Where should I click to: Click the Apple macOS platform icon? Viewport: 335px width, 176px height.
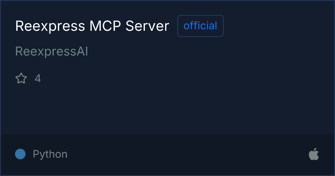tap(314, 154)
